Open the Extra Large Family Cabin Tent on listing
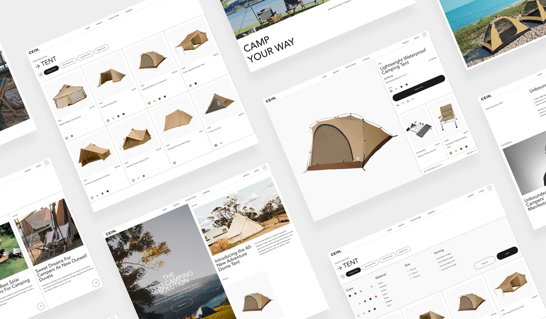This screenshot has width=546, height=319. pyautogui.click(x=192, y=41)
